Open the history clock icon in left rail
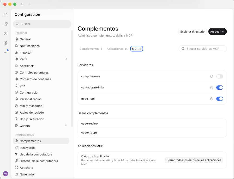The width and height of the screenshot is (234, 179). pyautogui.click(x=5, y=33)
